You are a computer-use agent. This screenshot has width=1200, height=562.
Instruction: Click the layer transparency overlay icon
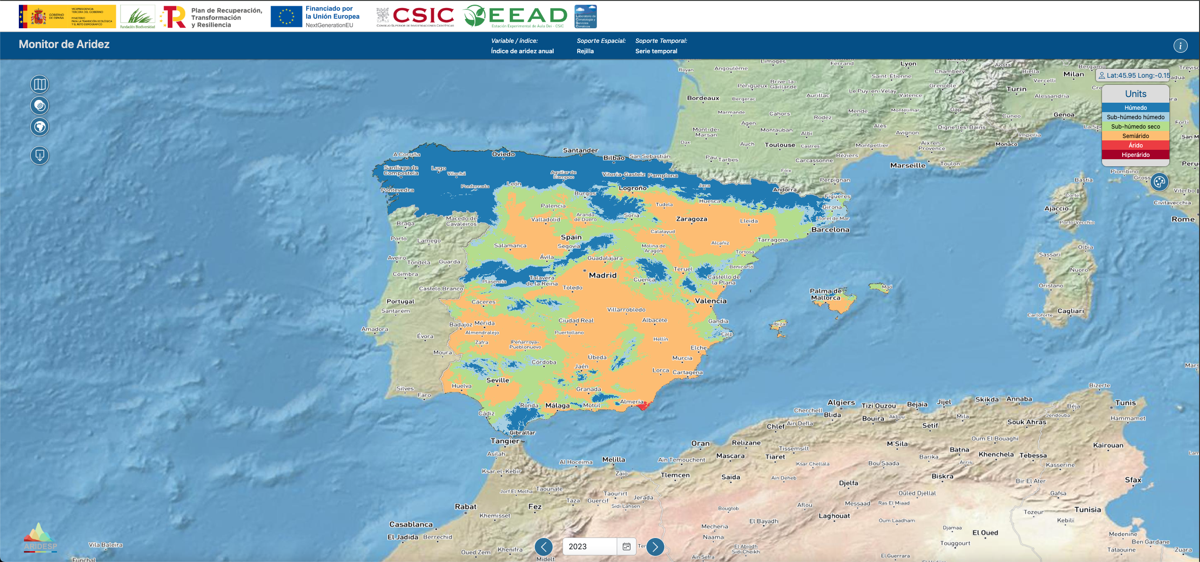[40, 106]
